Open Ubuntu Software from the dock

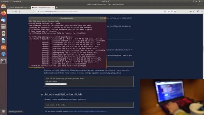[x=4, y=47]
